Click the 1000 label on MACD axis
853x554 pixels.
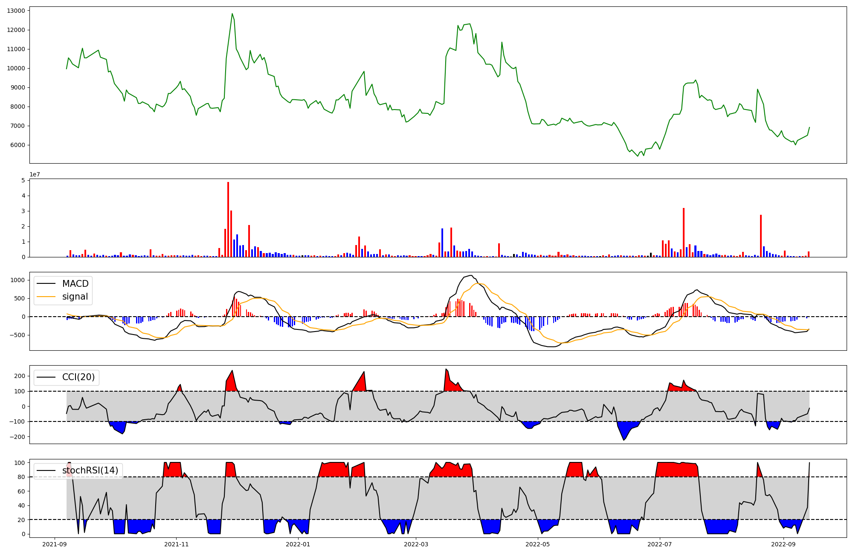tap(18, 280)
